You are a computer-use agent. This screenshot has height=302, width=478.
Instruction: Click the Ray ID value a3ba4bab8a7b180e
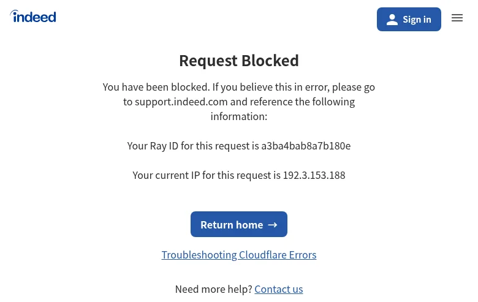pos(306,146)
